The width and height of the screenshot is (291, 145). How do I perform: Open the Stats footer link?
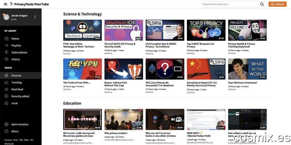click(26, 140)
